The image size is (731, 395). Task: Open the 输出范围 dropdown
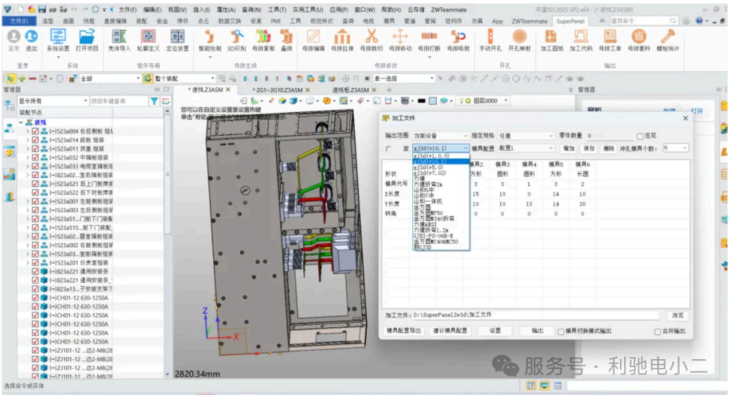[x=440, y=135]
